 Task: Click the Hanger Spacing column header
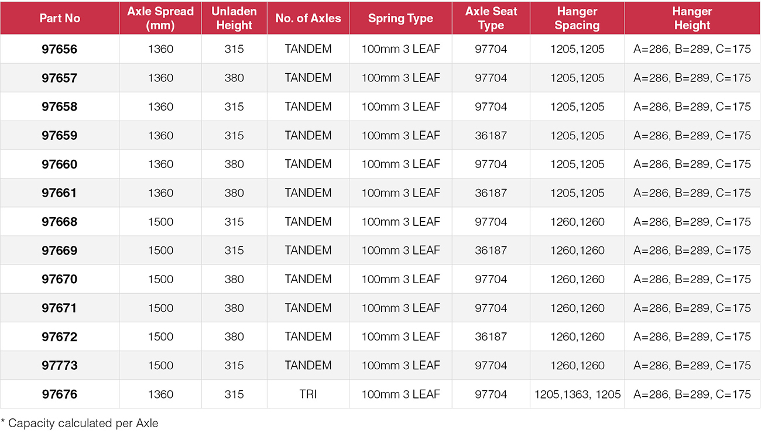[577, 18]
